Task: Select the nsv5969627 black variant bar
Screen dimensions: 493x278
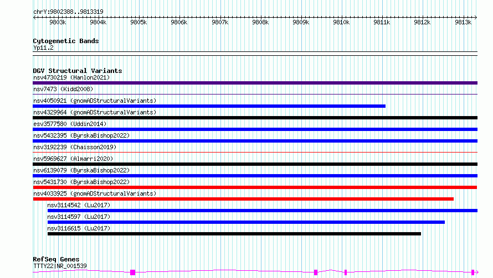Action: tap(255, 164)
